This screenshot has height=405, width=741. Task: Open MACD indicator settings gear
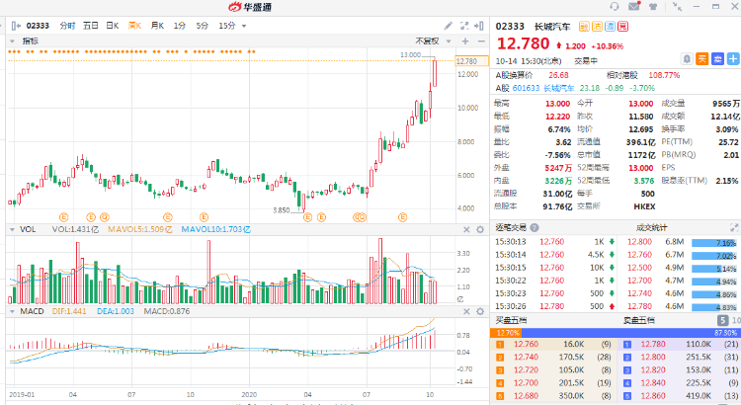(480, 311)
